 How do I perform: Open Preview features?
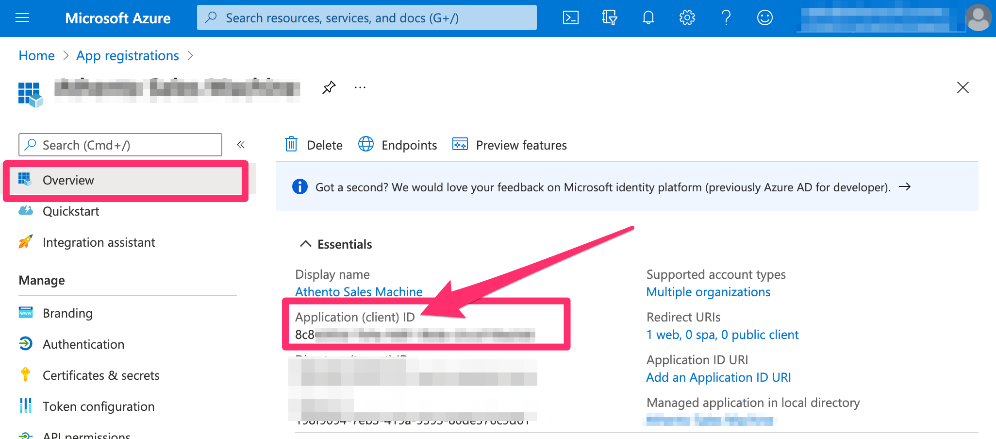pos(510,145)
